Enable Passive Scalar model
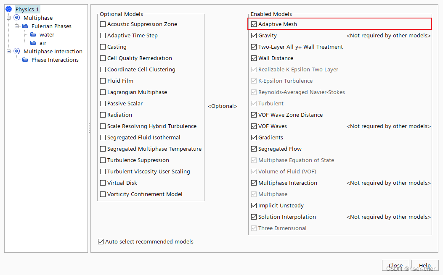This screenshot has height=275, width=443. tap(103, 104)
